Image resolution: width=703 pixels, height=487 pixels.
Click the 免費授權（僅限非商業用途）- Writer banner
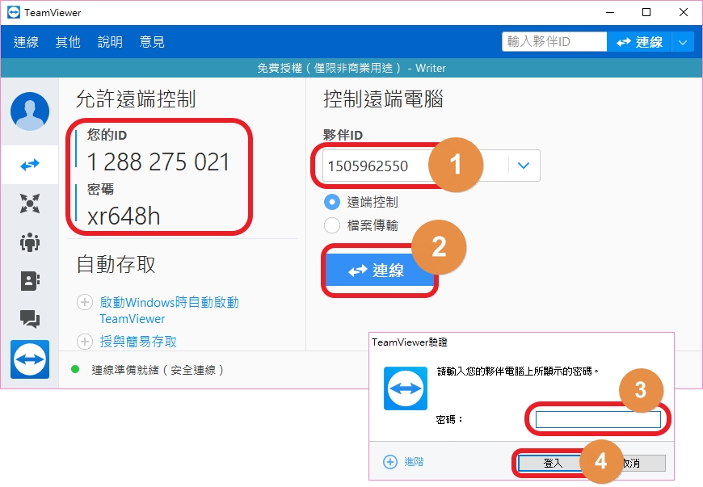tap(351, 68)
